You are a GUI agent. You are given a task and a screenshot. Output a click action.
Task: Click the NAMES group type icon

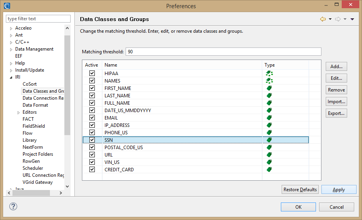(x=269, y=81)
